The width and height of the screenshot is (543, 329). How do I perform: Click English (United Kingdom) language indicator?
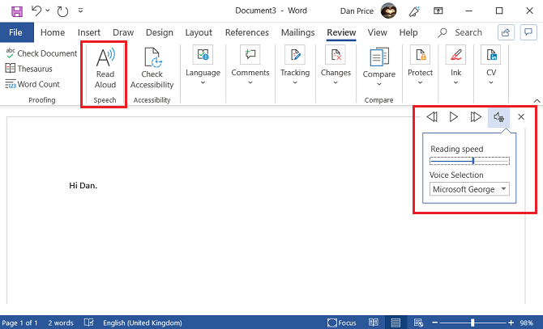click(x=143, y=323)
